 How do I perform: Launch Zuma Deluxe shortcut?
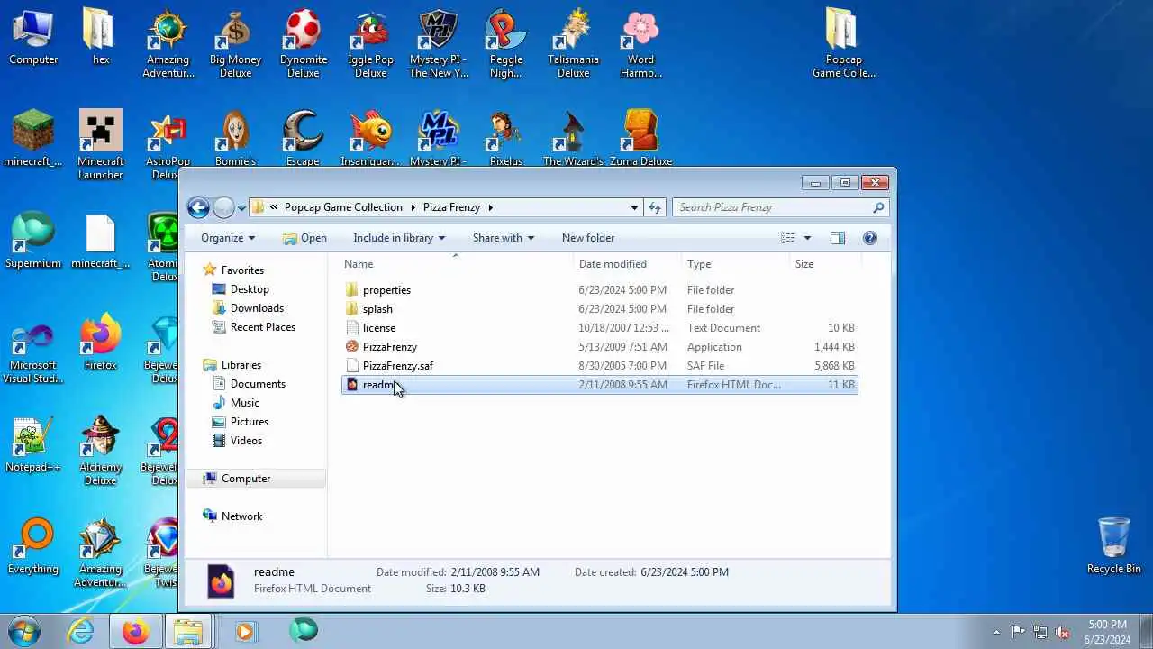[x=640, y=138]
